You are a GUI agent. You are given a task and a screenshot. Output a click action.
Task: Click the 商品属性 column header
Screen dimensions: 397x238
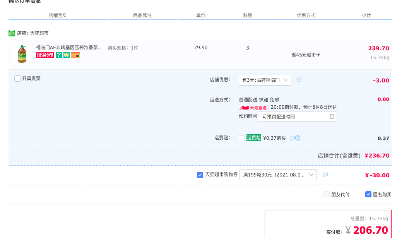point(142,15)
